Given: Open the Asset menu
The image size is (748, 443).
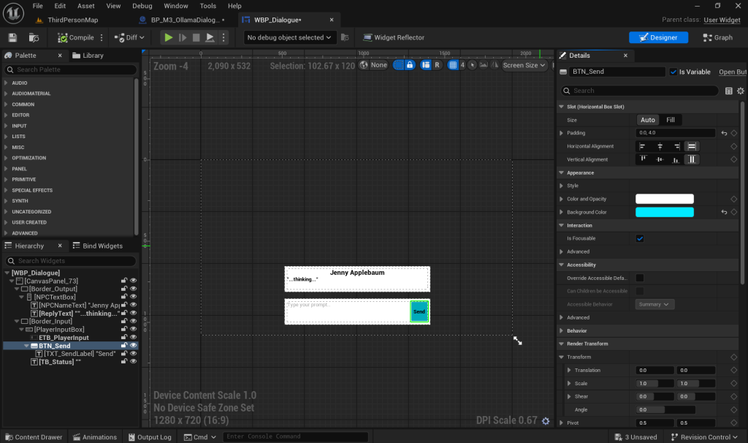Looking at the screenshot, I should click(x=85, y=6).
